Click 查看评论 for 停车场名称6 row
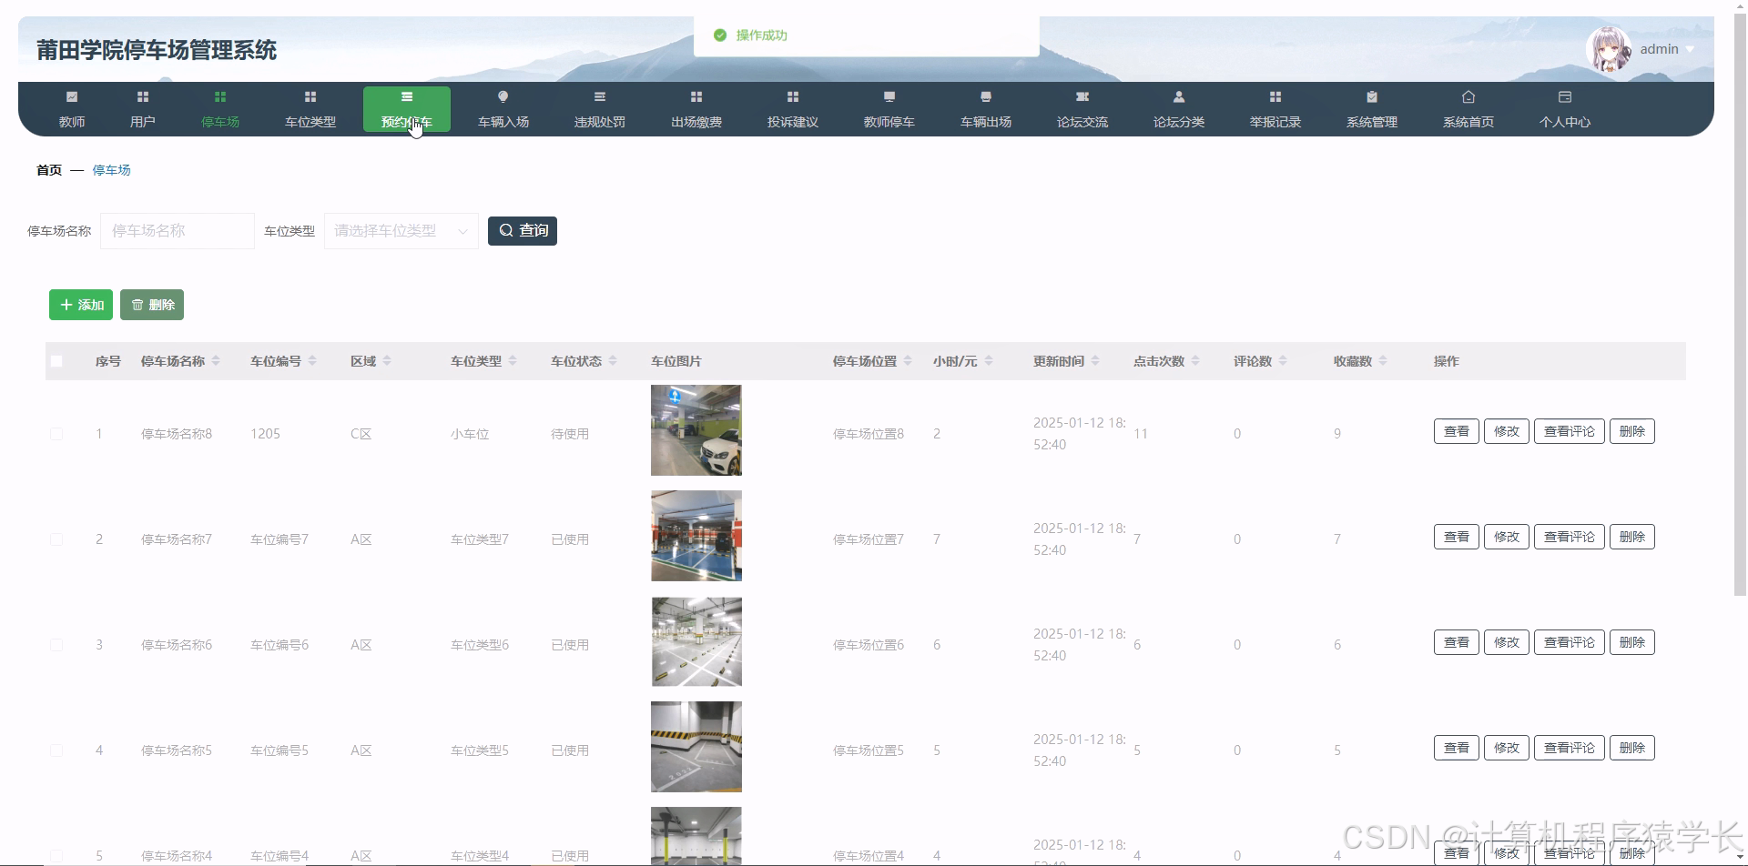The width and height of the screenshot is (1748, 866). tap(1570, 642)
